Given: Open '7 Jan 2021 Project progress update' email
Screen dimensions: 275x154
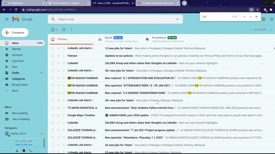Looking at the screenshot, I should pyautogui.click(x=162, y=130).
